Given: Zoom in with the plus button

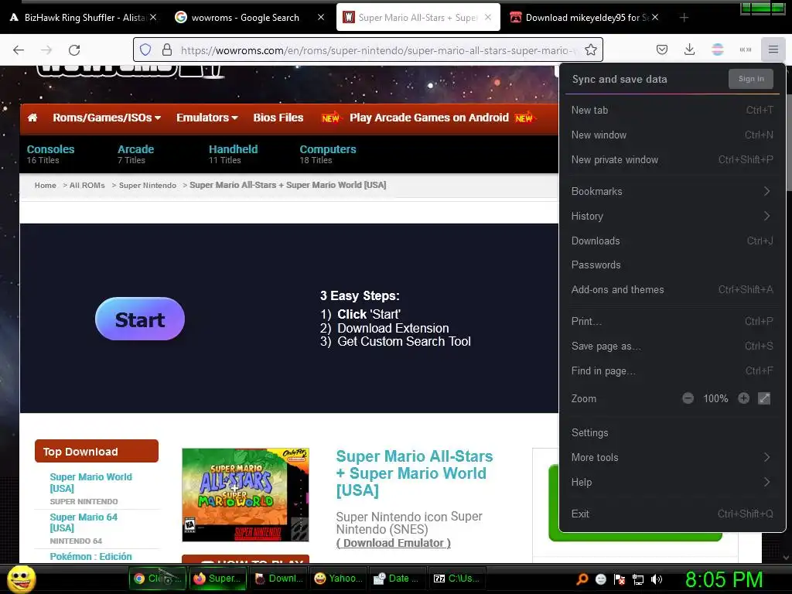Looking at the screenshot, I should (743, 398).
